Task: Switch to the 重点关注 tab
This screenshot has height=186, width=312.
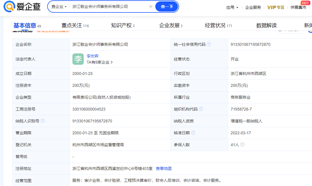Action: click(x=75, y=25)
